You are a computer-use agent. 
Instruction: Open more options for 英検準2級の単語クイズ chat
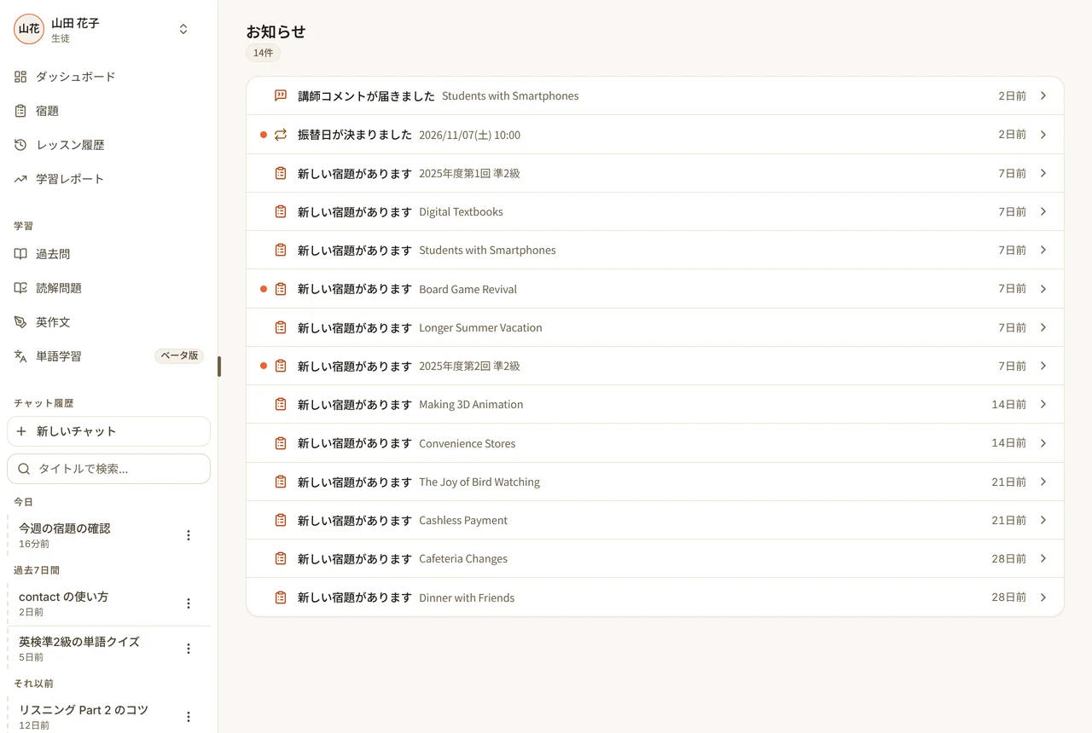pos(189,649)
